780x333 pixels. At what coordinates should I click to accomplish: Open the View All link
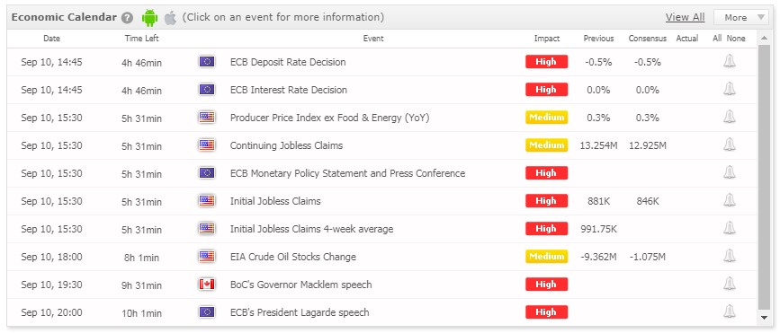[x=685, y=17]
